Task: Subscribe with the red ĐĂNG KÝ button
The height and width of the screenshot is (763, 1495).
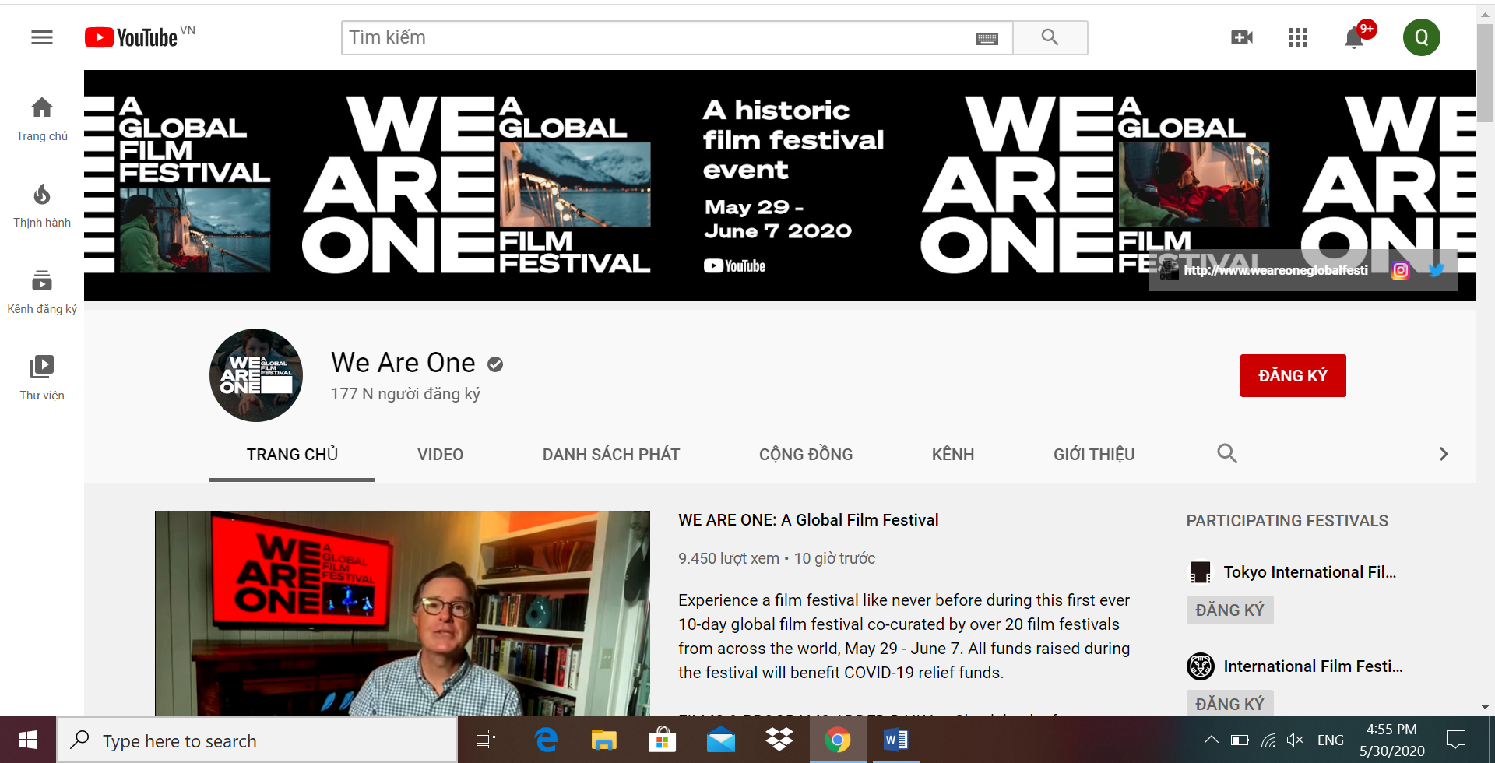Action: pos(1293,375)
